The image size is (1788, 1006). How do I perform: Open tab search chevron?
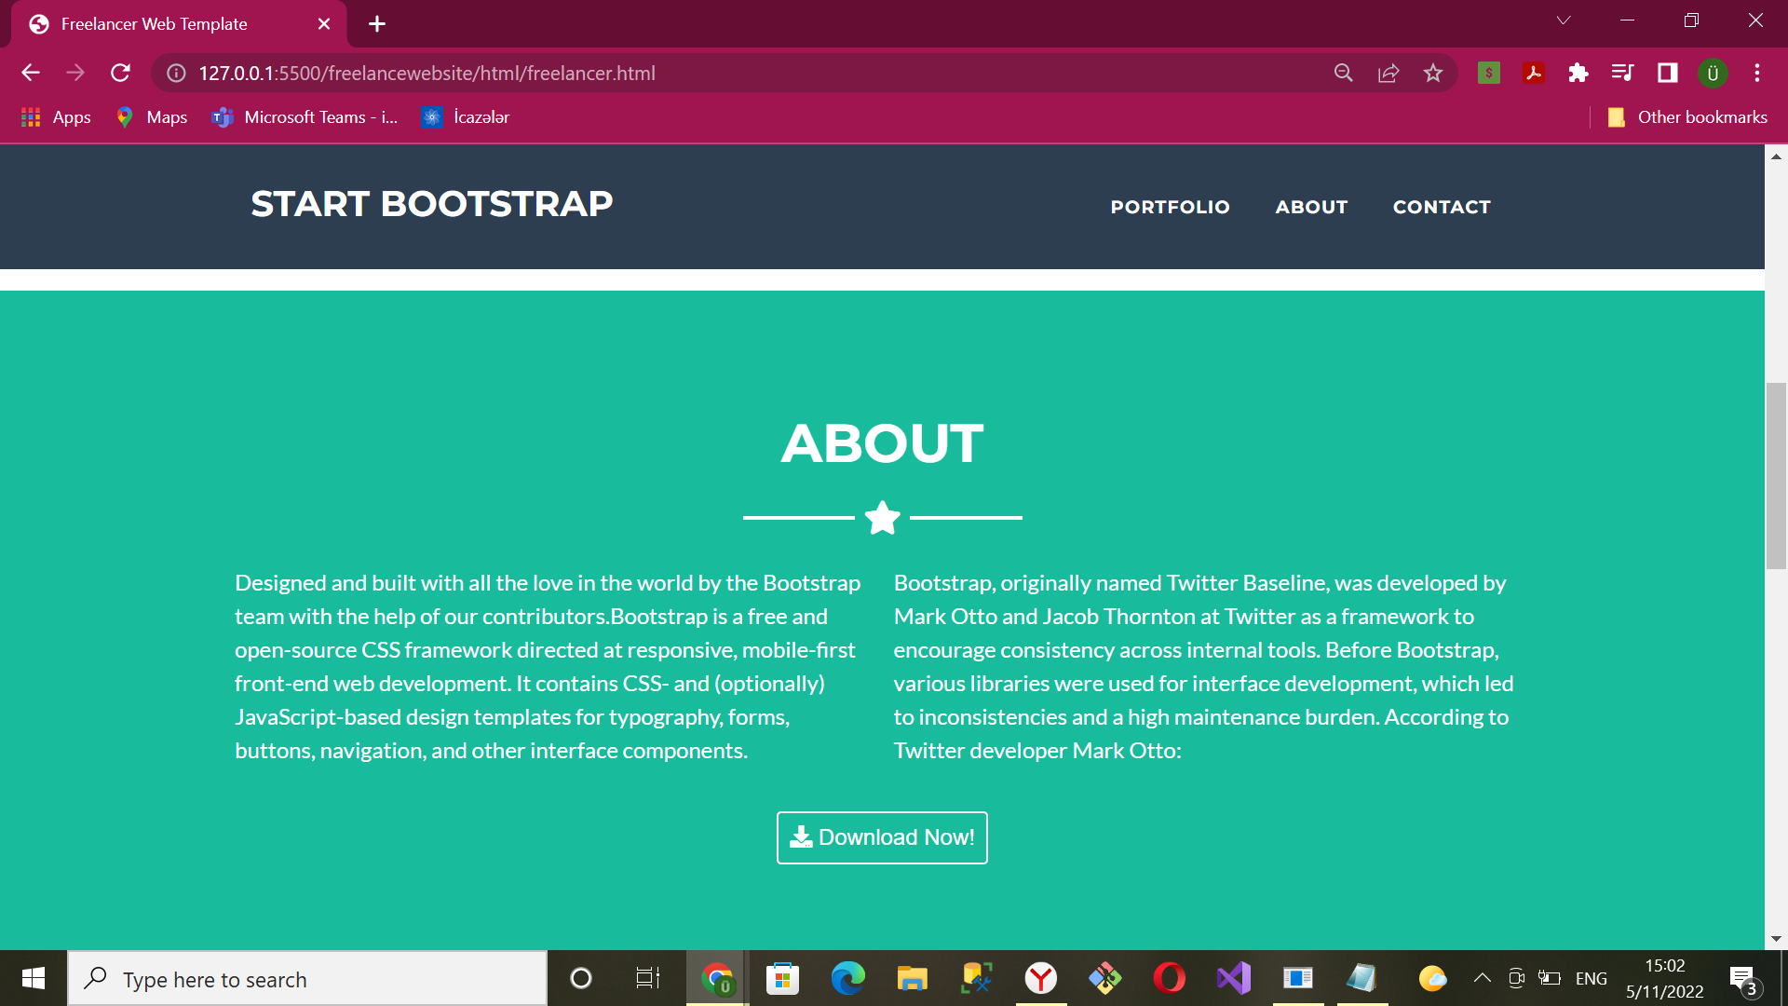pyautogui.click(x=1564, y=20)
